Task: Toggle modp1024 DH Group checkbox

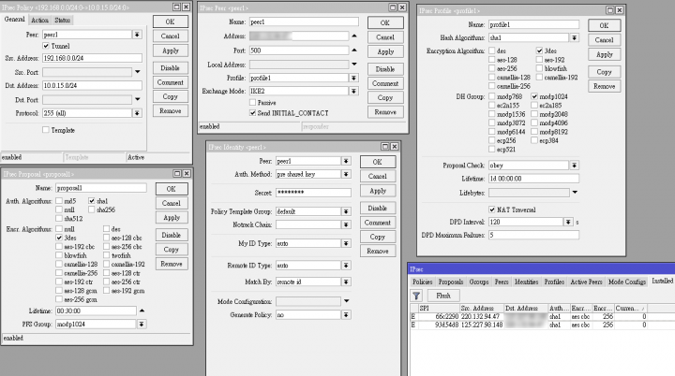Action: click(534, 96)
